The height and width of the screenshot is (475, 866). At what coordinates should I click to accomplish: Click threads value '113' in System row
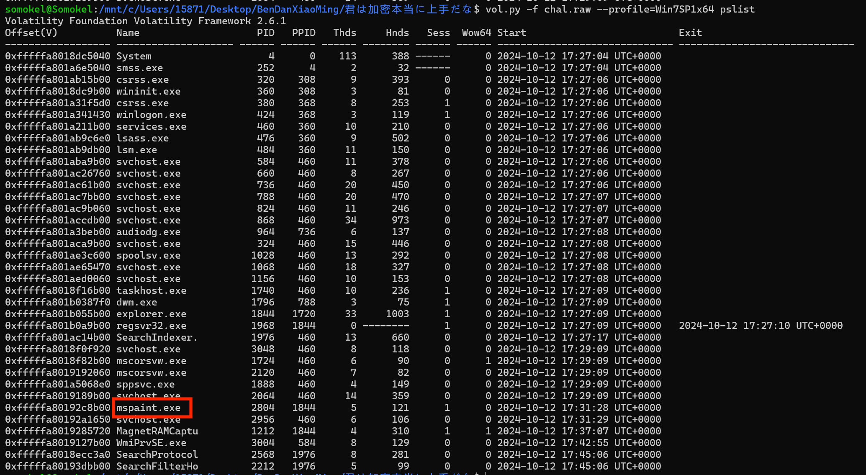(x=348, y=56)
